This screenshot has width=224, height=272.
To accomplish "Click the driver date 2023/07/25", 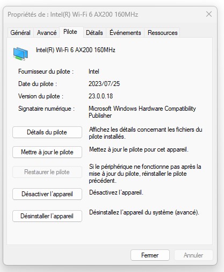I will tap(104, 84).
